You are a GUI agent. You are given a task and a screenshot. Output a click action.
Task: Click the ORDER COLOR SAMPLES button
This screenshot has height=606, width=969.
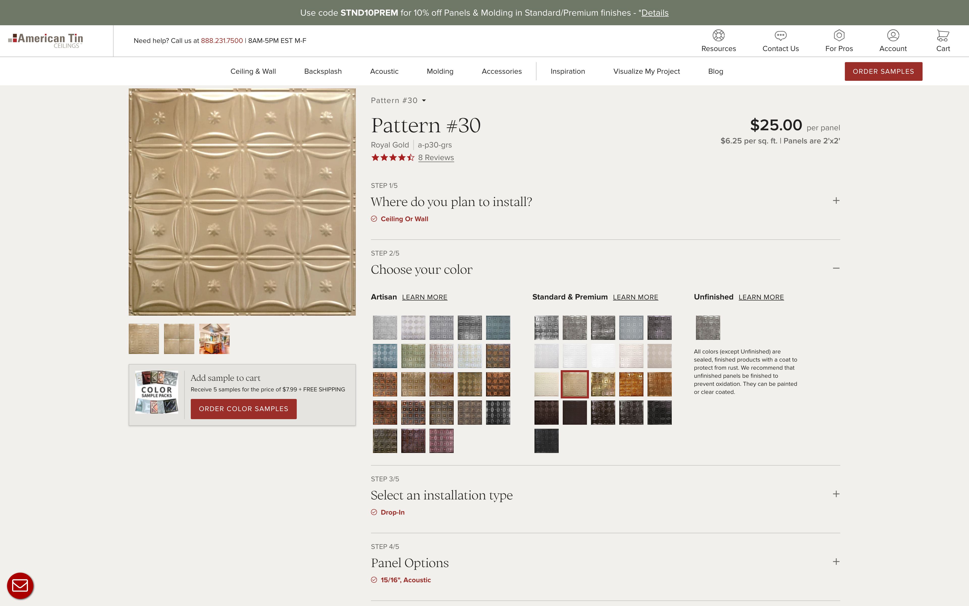pyautogui.click(x=244, y=408)
